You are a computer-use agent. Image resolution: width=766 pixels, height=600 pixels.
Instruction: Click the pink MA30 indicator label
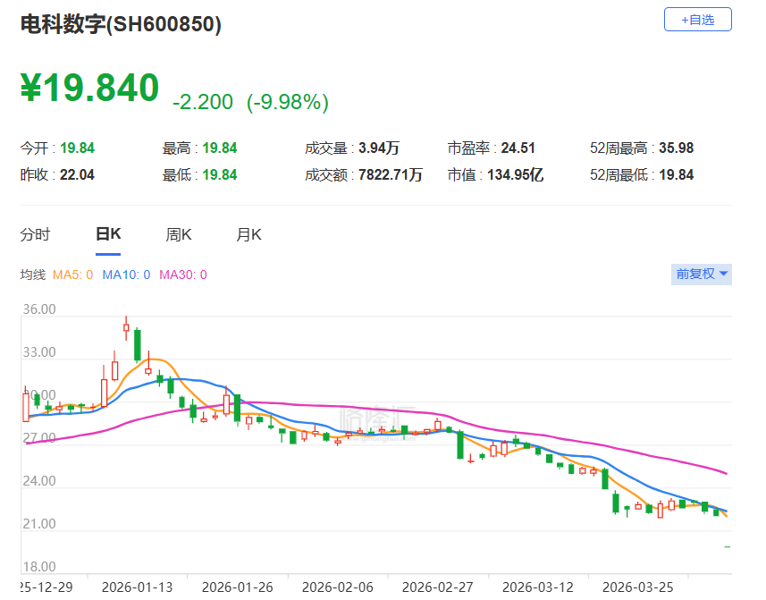[182, 275]
